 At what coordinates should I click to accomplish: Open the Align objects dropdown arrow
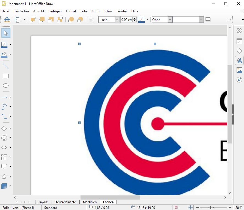pos(24,20)
